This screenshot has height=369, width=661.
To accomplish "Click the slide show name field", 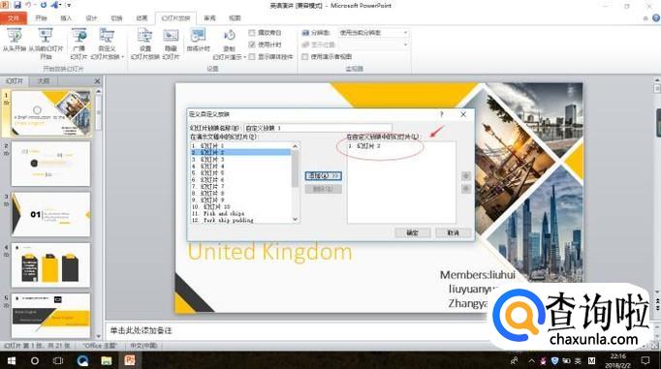I will click(x=318, y=128).
